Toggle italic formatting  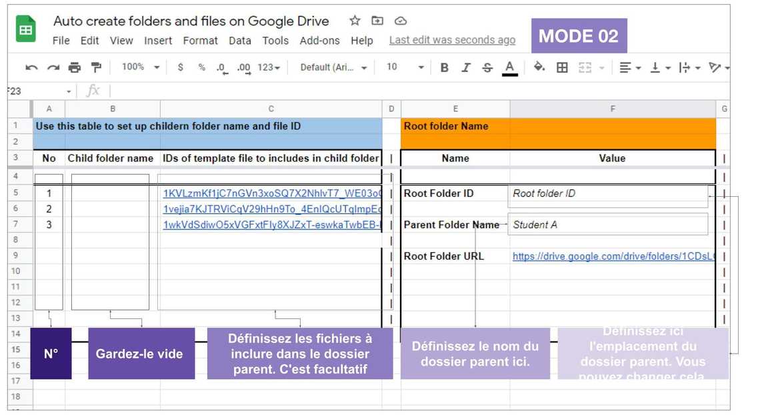465,67
